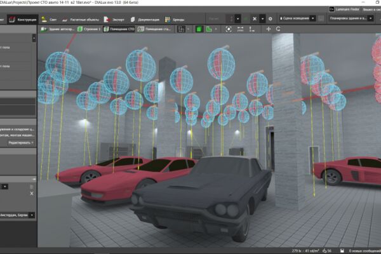Open the Бренды manufacturers icon
Image resolution: width=381 pixels, height=254 pixels.
pos(168,20)
